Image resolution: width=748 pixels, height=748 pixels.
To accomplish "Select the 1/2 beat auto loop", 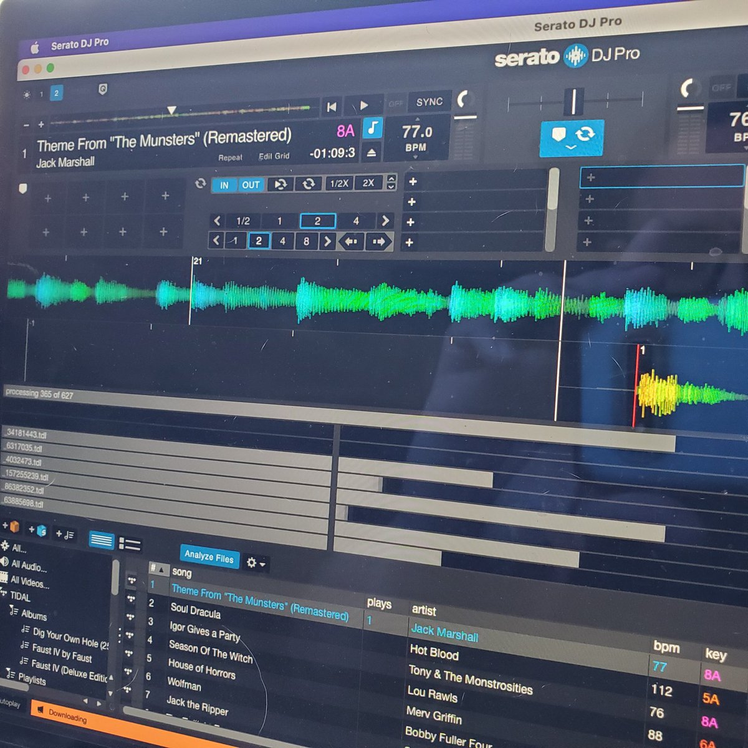I will 243,221.
